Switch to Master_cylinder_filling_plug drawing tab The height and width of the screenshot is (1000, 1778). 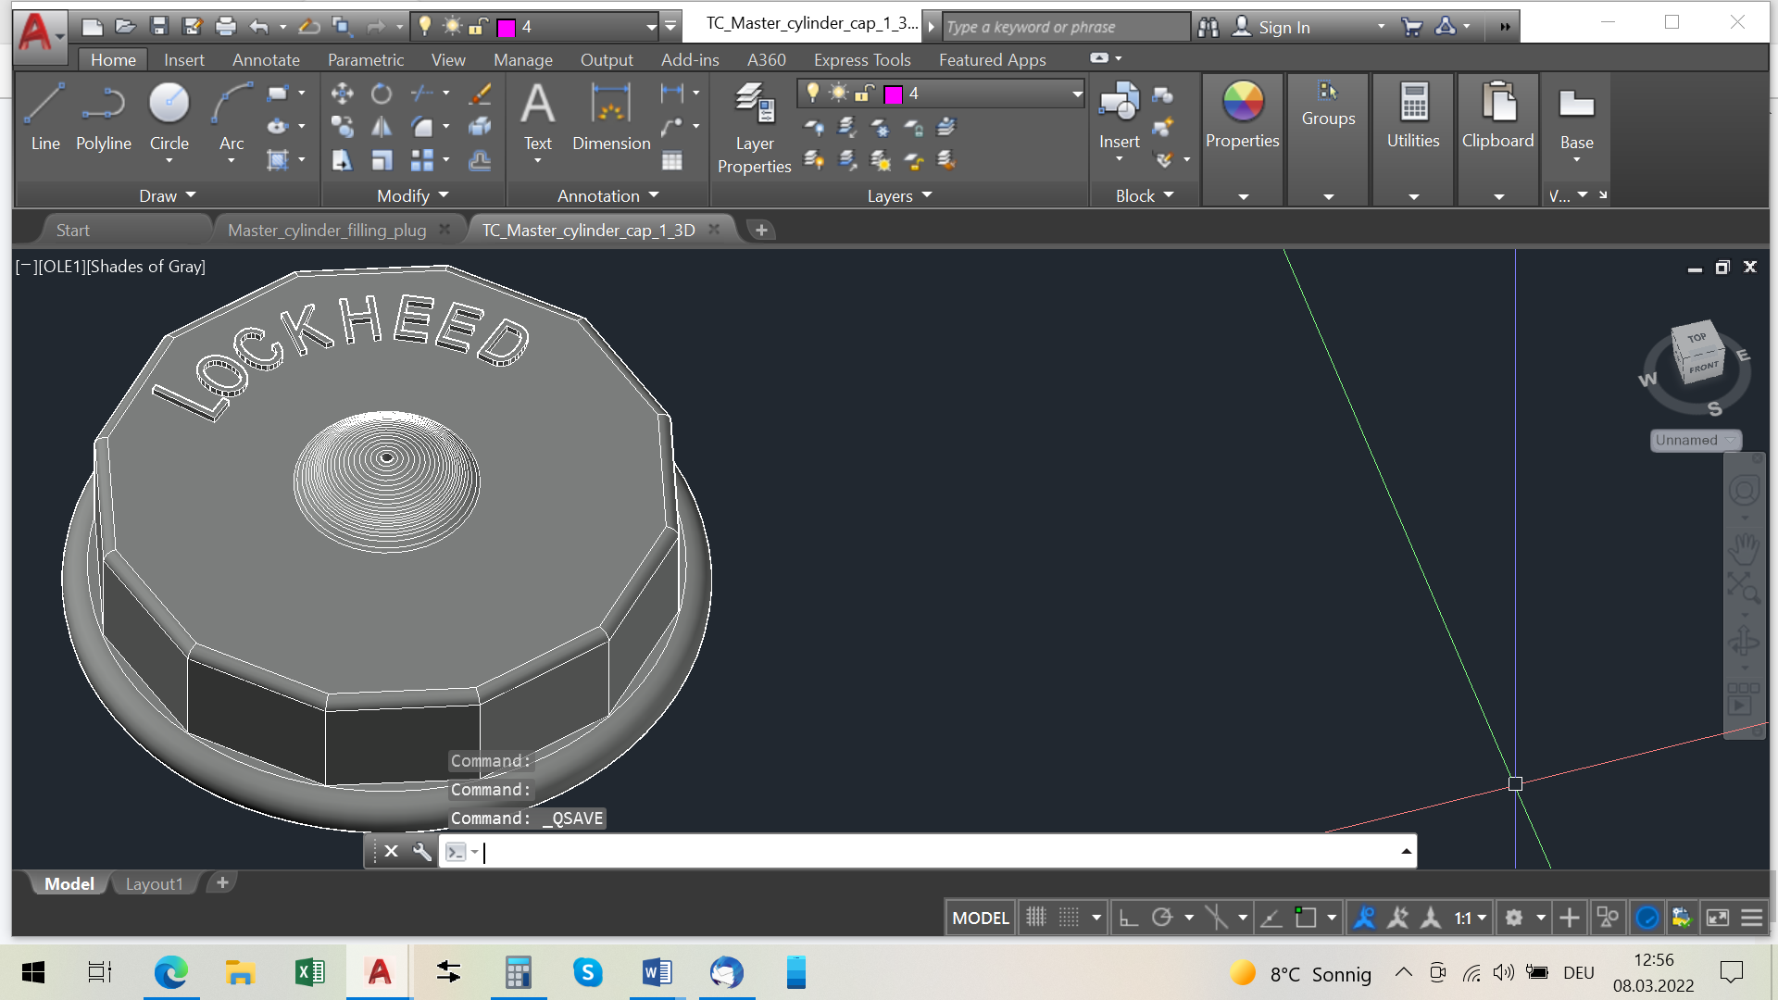point(327,230)
